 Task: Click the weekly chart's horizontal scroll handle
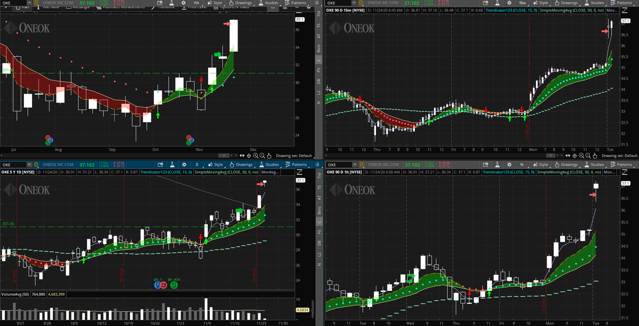pyautogui.click(x=224, y=156)
